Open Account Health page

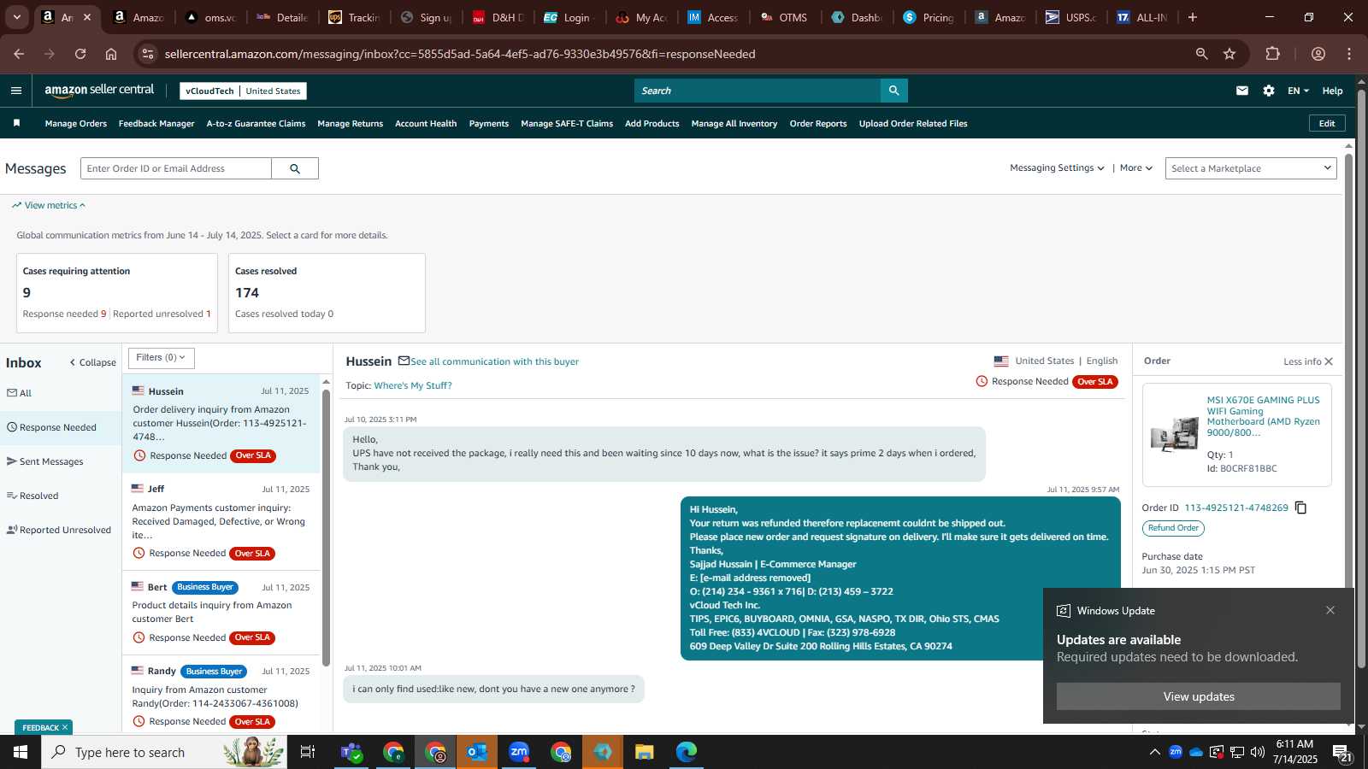(x=426, y=124)
